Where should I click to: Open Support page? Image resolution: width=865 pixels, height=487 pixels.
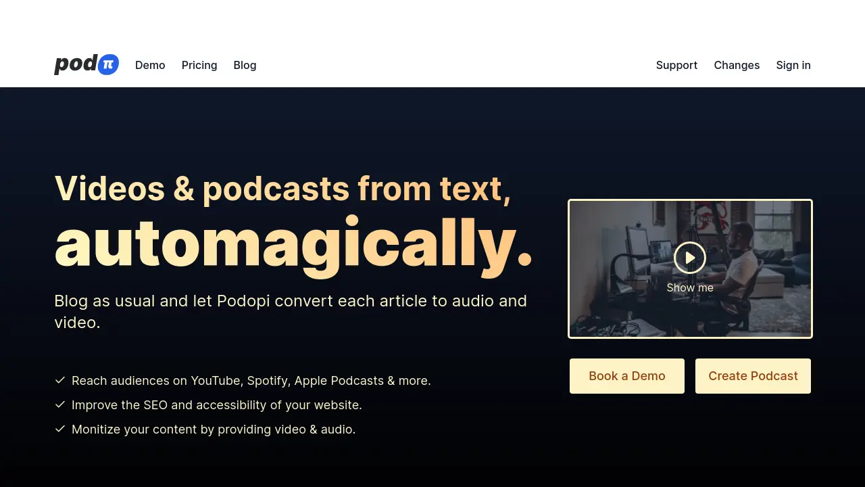point(676,65)
